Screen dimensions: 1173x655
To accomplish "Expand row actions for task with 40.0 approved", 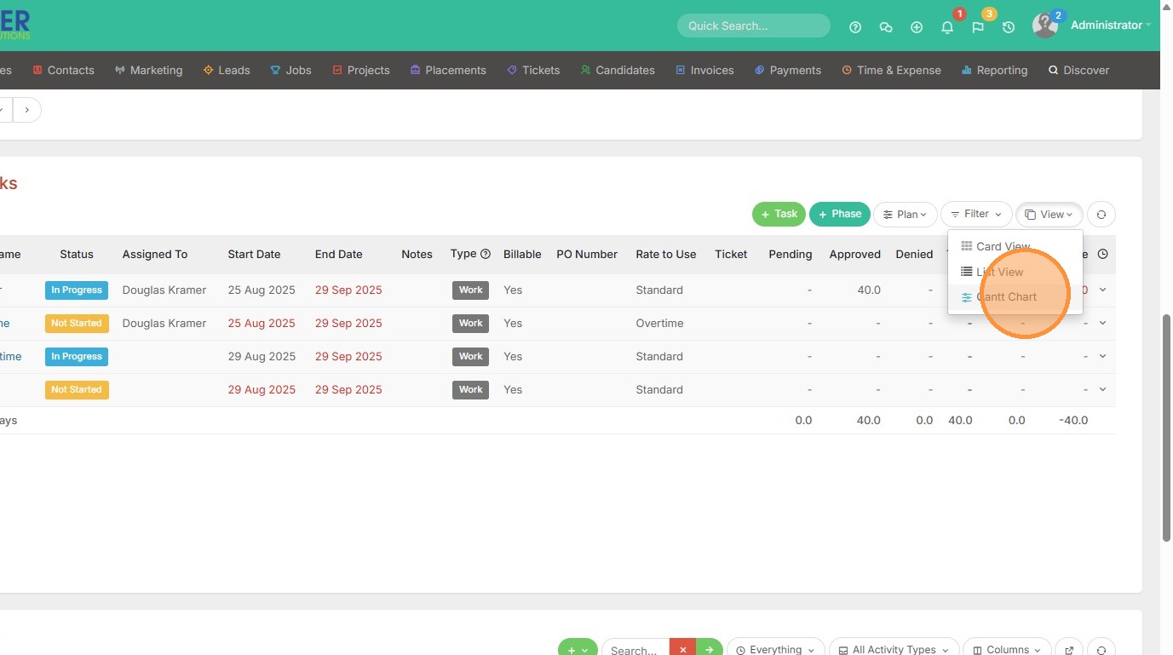I will click(1103, 290).
